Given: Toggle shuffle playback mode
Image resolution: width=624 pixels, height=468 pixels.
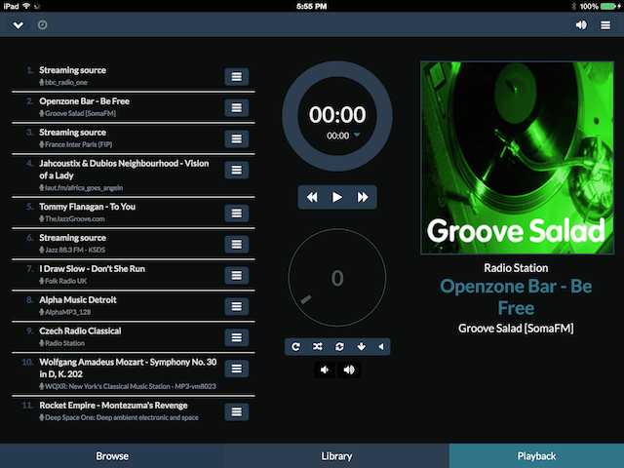Looking at the screenshot, I should coord(317,347).
